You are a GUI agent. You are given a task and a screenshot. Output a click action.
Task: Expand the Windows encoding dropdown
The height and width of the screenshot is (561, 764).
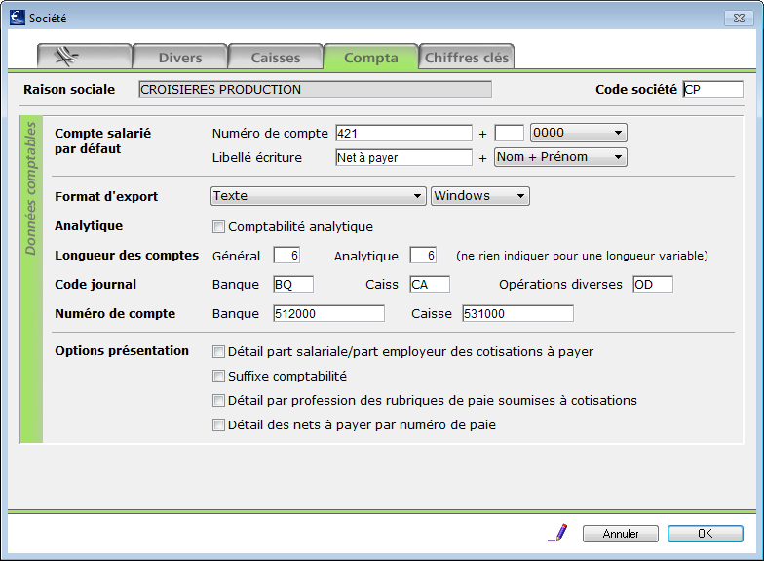[479, 196]
